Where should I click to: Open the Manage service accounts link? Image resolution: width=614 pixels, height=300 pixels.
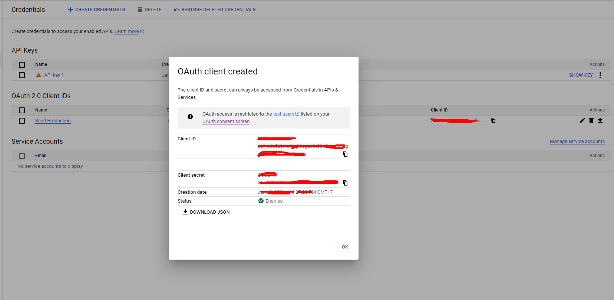pyautogui.click(x=577, y=141)
